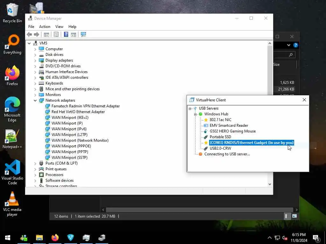Screen dimensions: 326x244
Task: Click Connecting to USB server entry
Action: pyautogui.click(x=227, y=154)
